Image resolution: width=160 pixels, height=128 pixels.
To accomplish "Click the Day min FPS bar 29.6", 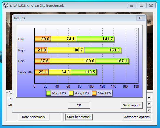I will [x=43, y=39].
